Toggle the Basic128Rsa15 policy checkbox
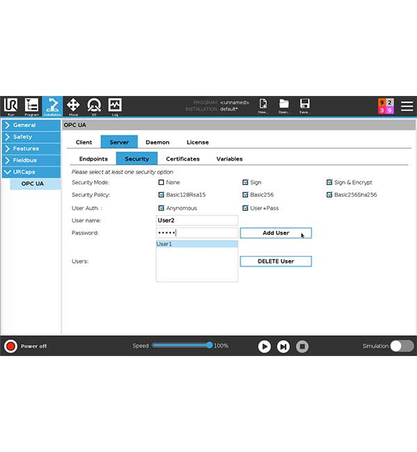 161,195
